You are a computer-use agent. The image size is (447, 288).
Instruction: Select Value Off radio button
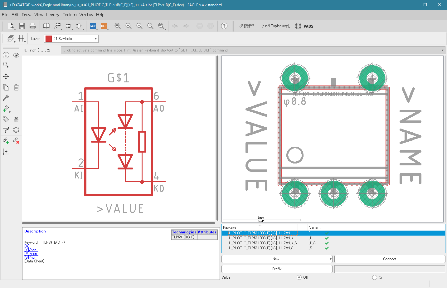tap(299, 277)
